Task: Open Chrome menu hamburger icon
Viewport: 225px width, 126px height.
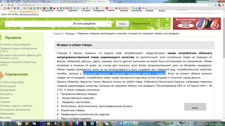Action: (x=223, y=5)
